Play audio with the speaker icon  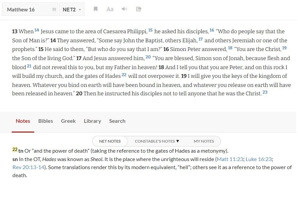pos(124,9)
